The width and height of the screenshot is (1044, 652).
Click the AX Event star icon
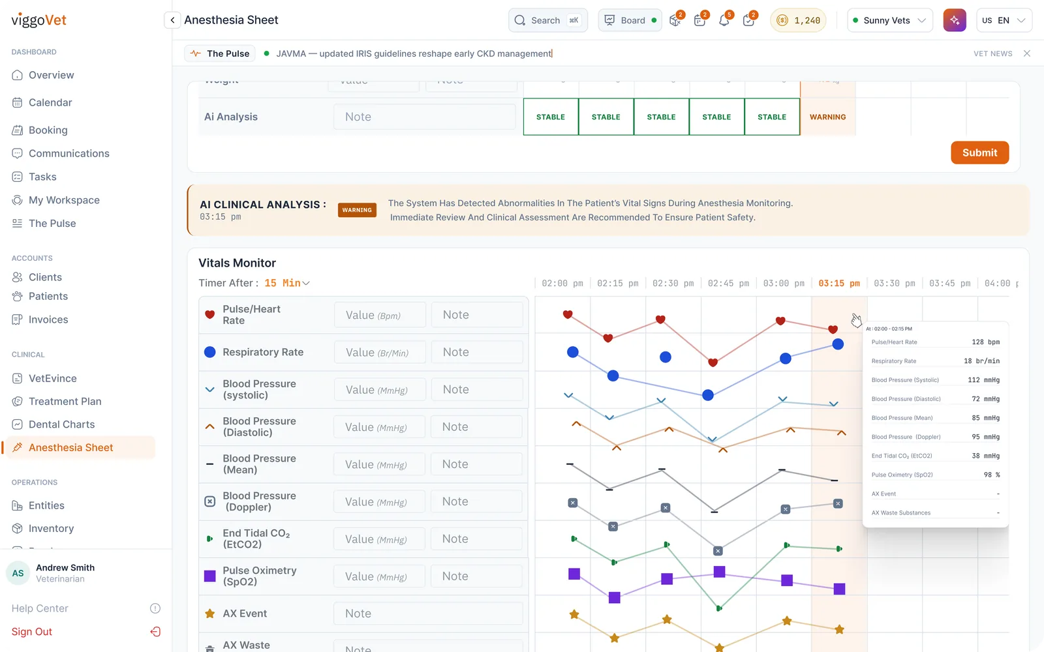point(210,614)
